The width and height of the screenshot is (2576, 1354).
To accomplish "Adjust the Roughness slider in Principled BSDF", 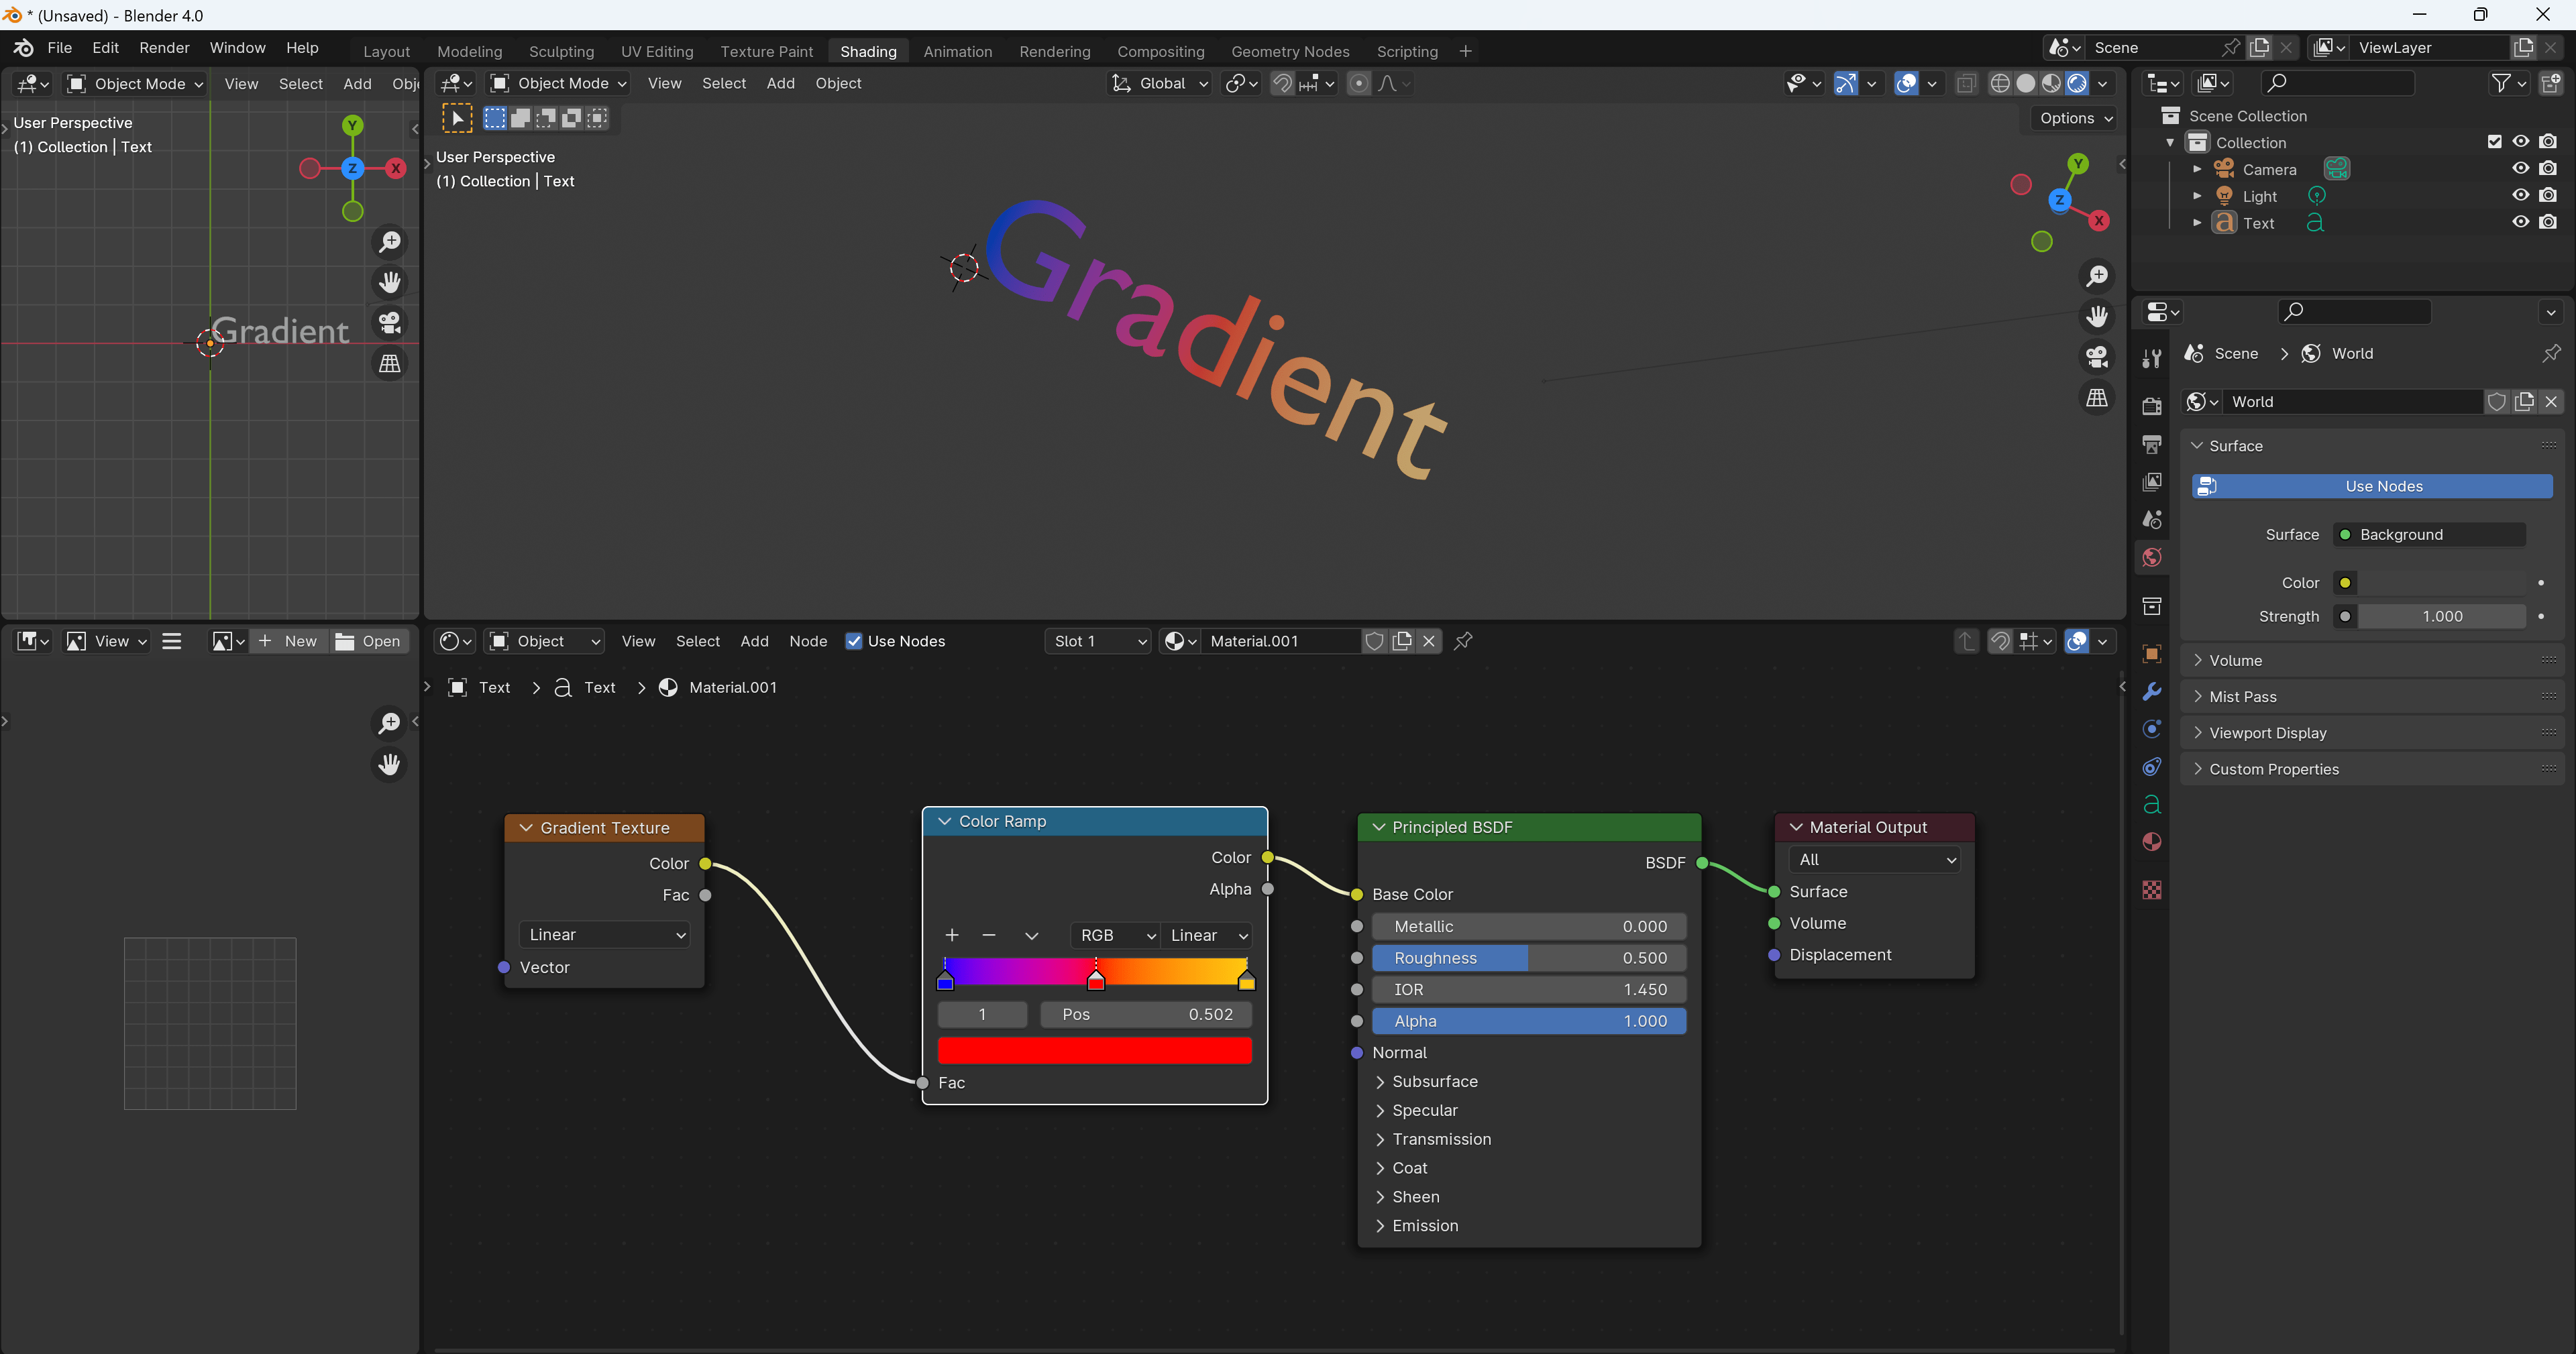I will (x=1528, y=957).
